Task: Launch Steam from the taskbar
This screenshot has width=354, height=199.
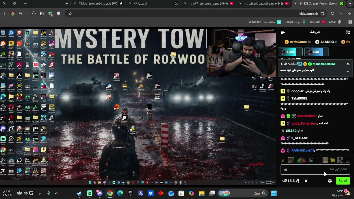Action: [79, 193]
